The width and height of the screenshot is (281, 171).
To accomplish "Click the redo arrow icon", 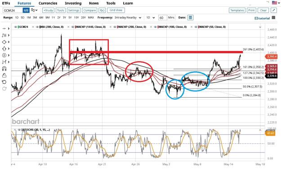I will tap(4, 89).
